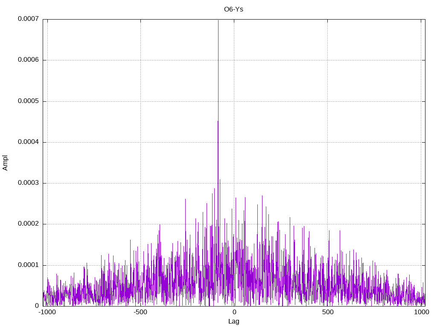437x327 pixels.
Task: Click the 500 x-axis tick label
Action: (328, 312)
